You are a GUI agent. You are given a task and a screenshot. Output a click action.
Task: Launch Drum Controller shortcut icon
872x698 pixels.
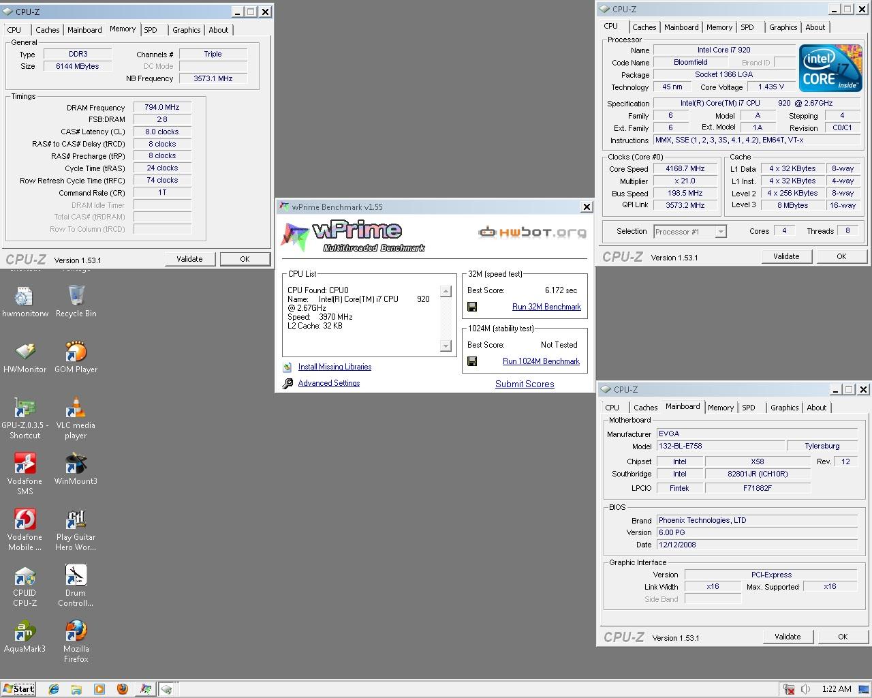pos(76,586)
